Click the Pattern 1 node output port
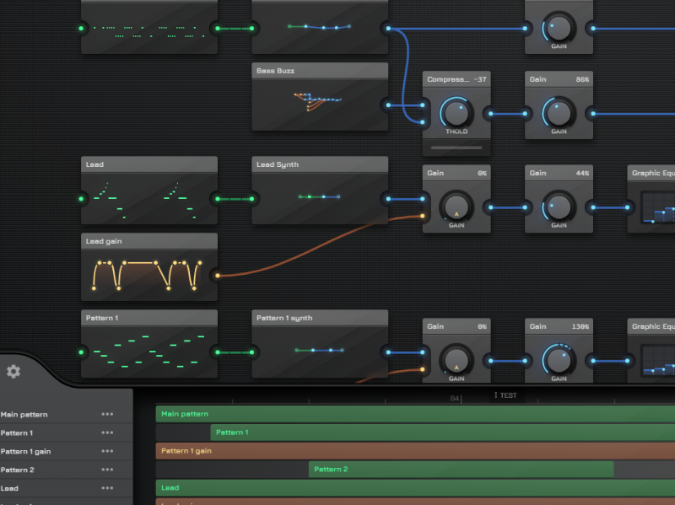Image resolution: width=675 pixels, height=505 pixels. coord(218,352)
